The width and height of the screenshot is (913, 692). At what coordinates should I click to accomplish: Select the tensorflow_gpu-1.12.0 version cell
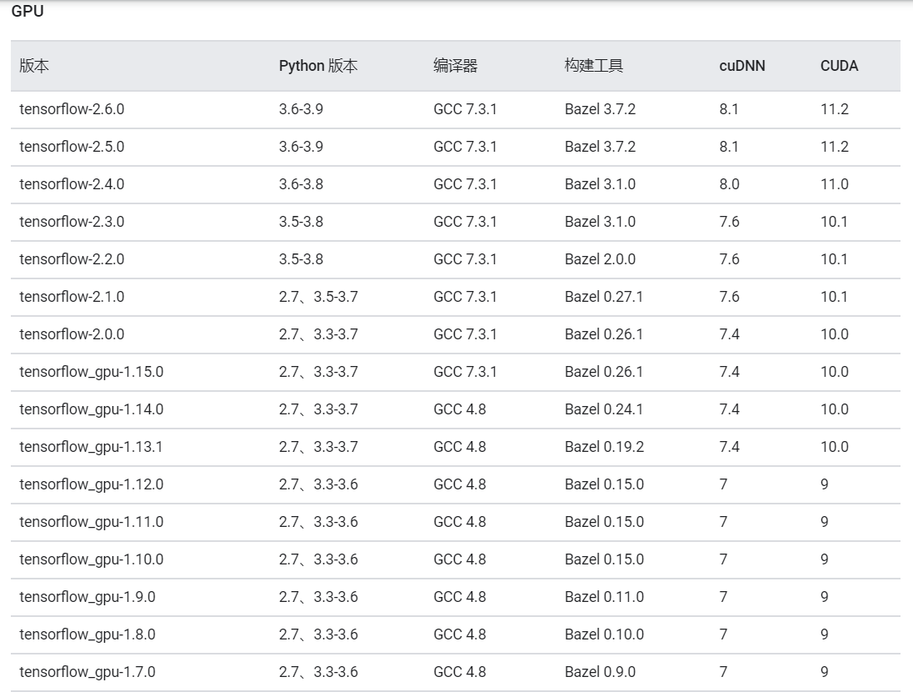point(92,484)
